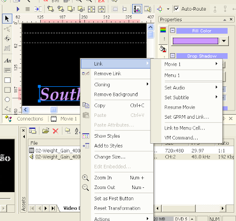Screen dimensions: 236x221
Task: Choose Link to Menu Cell option
Action: (x=187, y=128)
